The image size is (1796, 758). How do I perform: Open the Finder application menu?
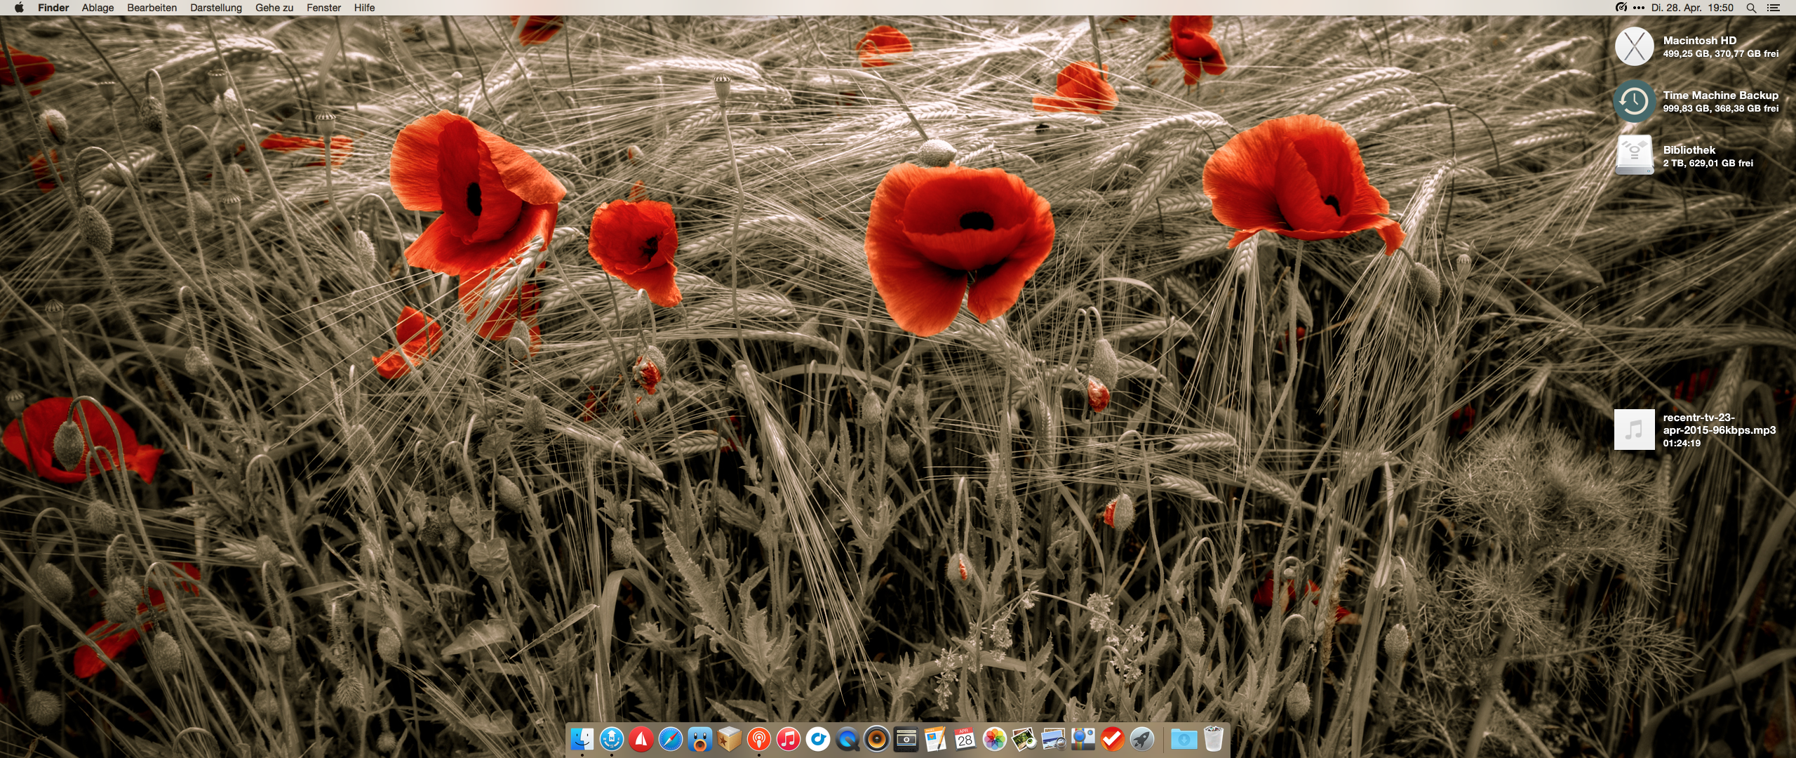53,8
